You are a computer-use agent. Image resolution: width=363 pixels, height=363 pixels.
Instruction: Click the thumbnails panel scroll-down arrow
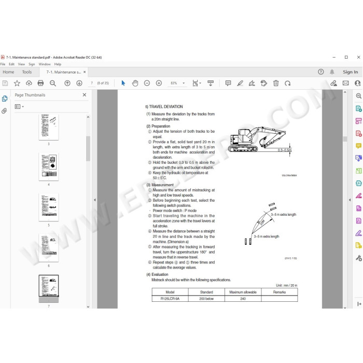click(88, 306)
